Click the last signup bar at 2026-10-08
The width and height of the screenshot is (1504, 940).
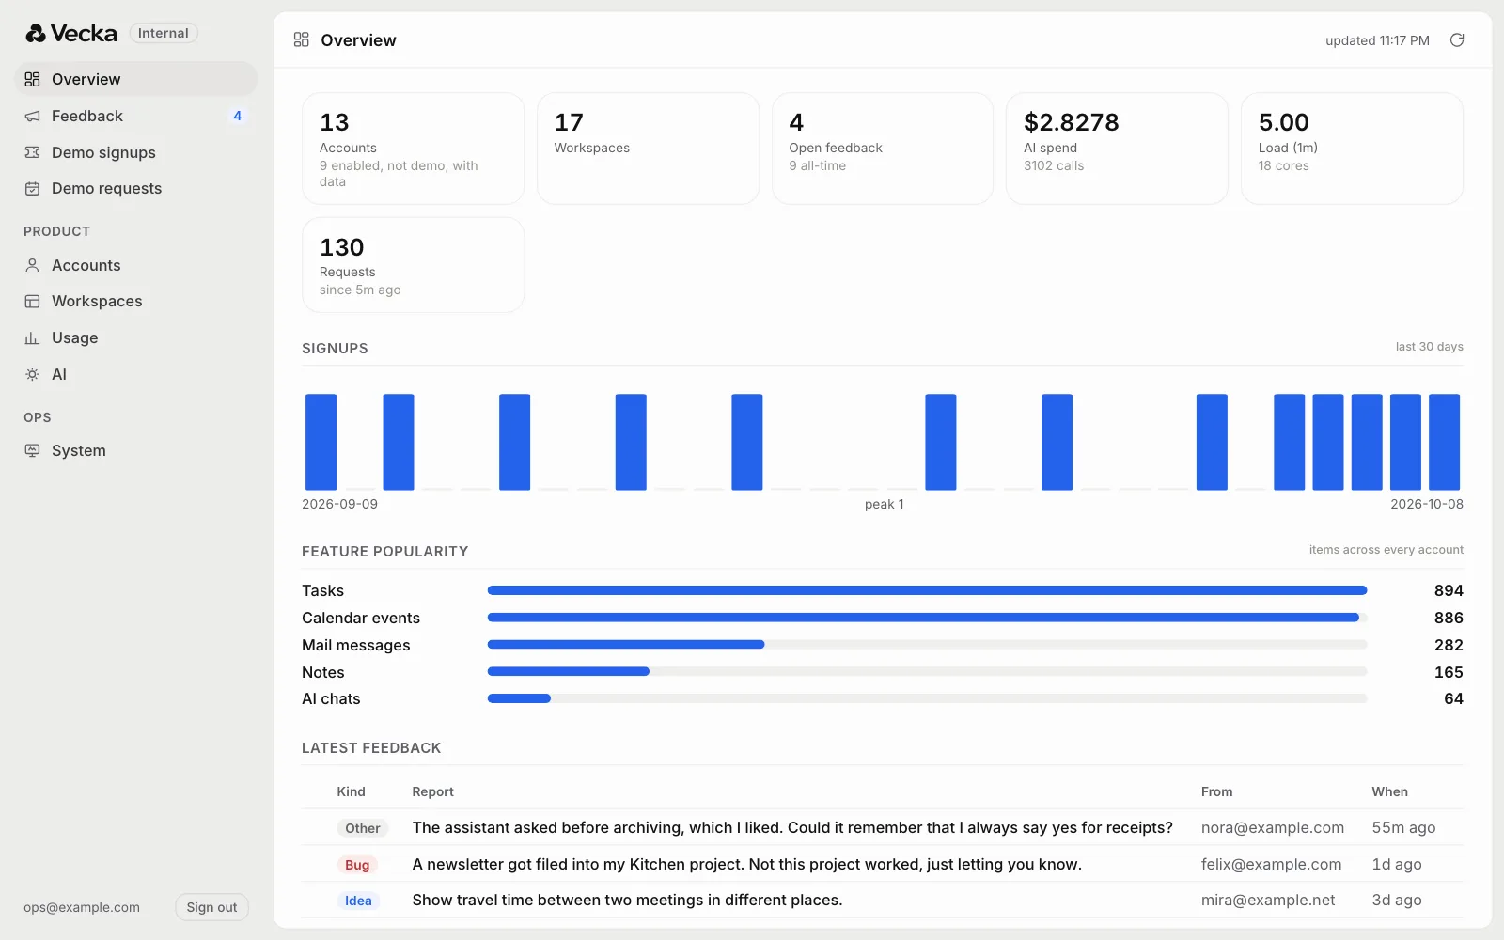1444,442
